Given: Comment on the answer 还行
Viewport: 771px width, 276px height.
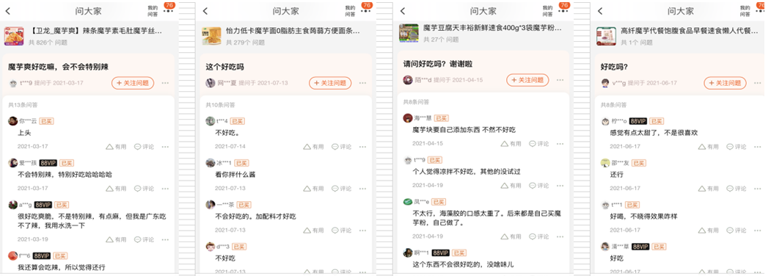Looking at the screenshot, I should 736,189.
